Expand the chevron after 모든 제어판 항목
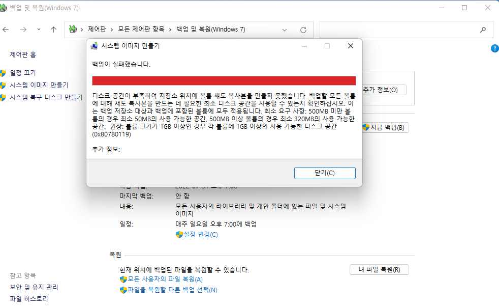Viewport: 499px width, 307px height. pos(170,30)
